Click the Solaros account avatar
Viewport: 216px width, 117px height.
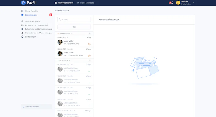pyautogui.click(x=178, y=3)
